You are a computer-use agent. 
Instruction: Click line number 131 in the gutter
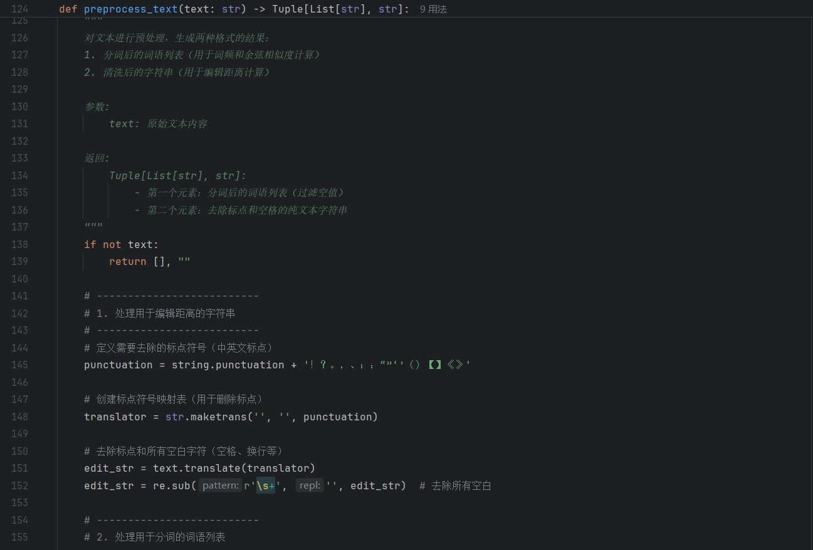tap(19, 123)
